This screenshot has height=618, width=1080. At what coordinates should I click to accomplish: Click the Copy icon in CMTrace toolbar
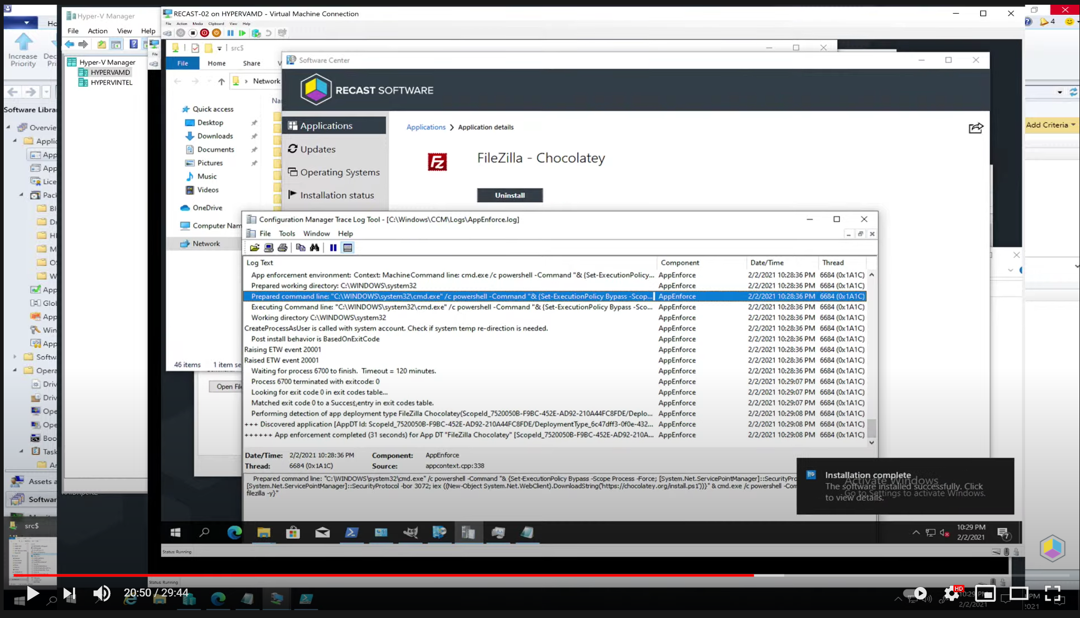300,248
